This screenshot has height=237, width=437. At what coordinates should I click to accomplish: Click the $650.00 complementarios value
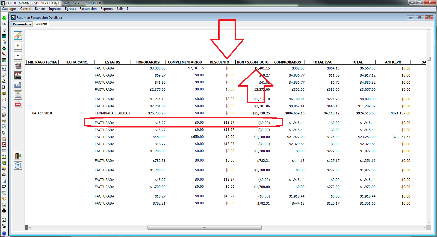point(197,137)
